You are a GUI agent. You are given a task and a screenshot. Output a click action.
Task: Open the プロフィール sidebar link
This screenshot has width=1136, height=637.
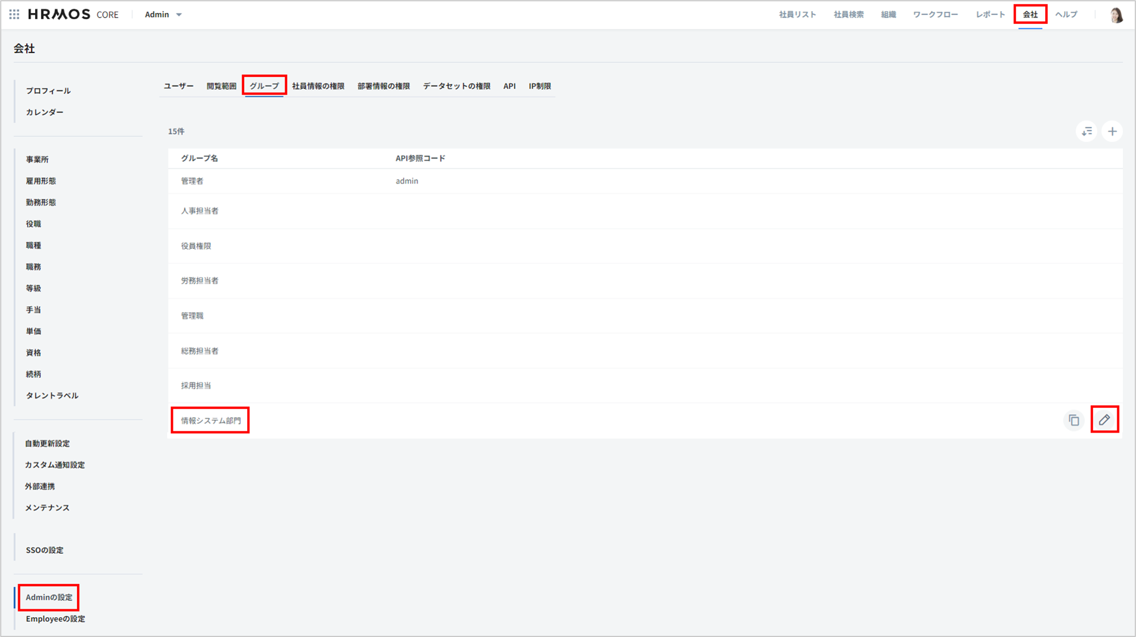[x=48, y=91]
